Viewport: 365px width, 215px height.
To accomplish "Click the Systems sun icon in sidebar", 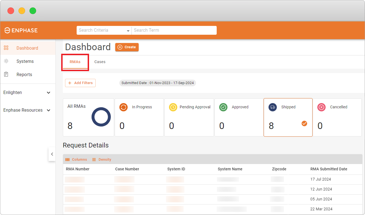I will (x=6, y=61).
